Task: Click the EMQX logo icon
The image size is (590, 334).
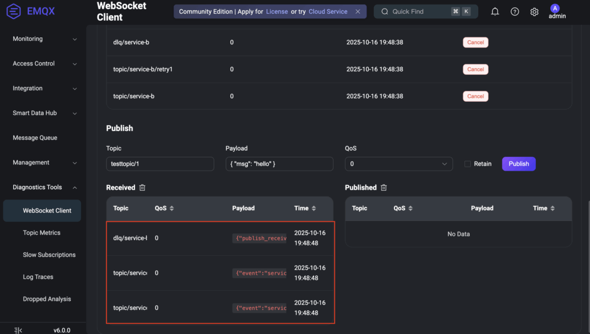Action: pos(13,11)
